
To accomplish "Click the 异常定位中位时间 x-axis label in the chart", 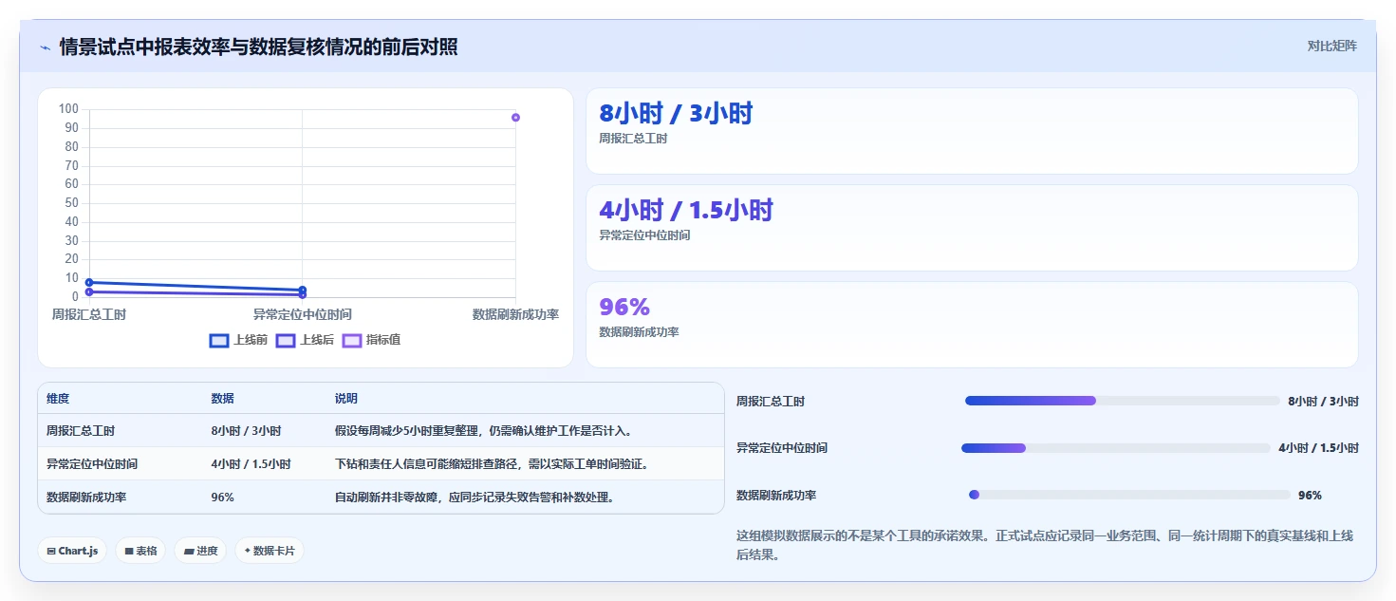I will pyautogui.click(x=302, y=315).
